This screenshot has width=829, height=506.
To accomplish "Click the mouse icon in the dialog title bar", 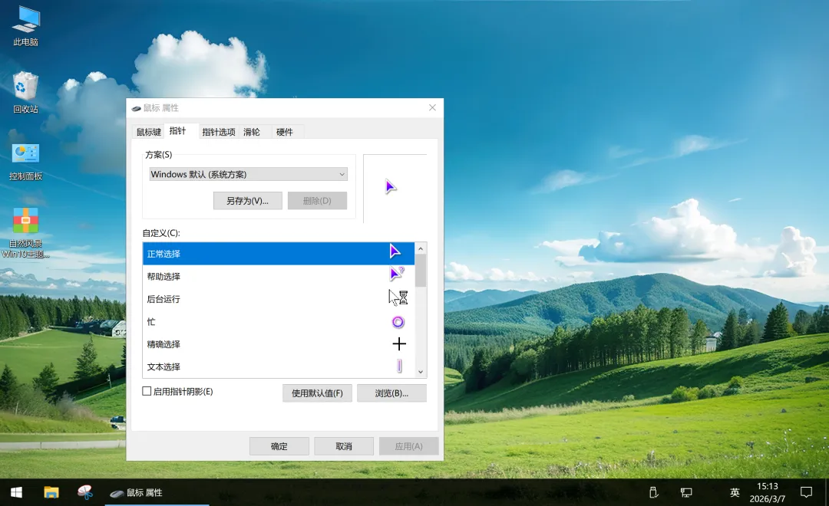I will (x=136, y=108).
